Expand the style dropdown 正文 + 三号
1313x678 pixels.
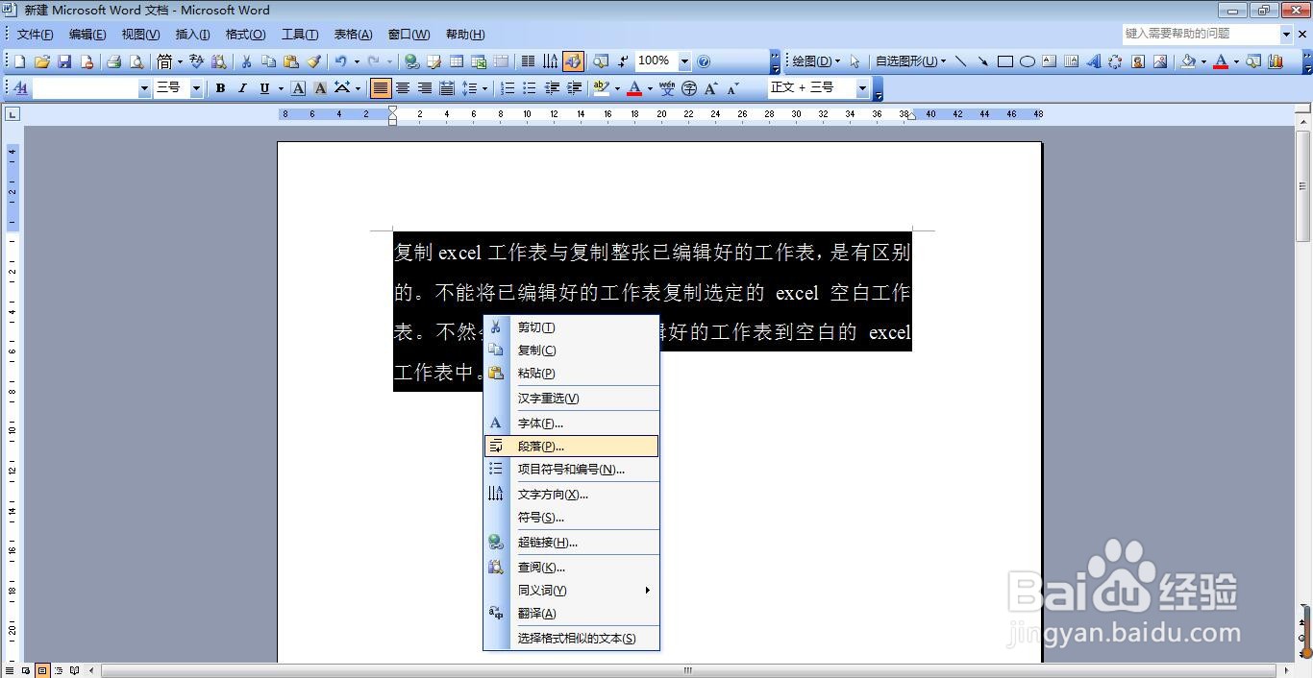coord(862,88)
